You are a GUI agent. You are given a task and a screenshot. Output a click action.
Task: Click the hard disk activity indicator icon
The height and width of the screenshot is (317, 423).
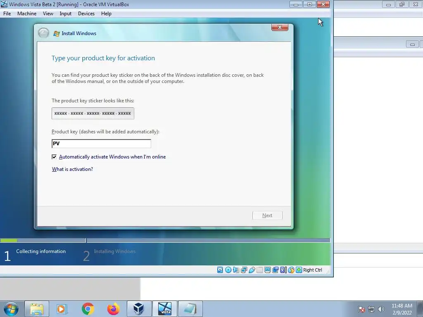220,270
